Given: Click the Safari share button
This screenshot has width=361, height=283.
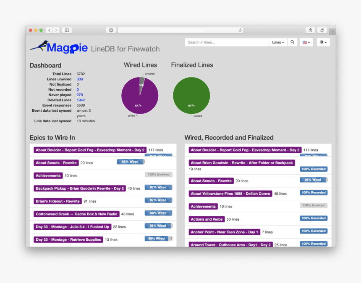Looking at the screenshot, I should point(310,30).
